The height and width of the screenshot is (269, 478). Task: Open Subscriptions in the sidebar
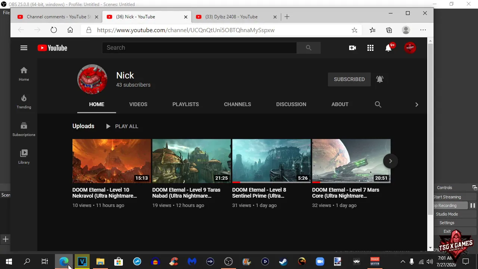click(24, 129)
